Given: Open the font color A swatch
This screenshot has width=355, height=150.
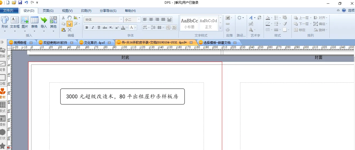Looking at the screenshot, I should (x=123, y=27).
